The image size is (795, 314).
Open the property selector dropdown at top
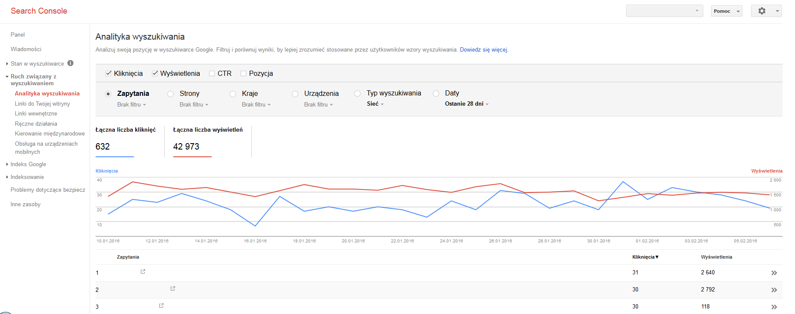tap(664, 11)
